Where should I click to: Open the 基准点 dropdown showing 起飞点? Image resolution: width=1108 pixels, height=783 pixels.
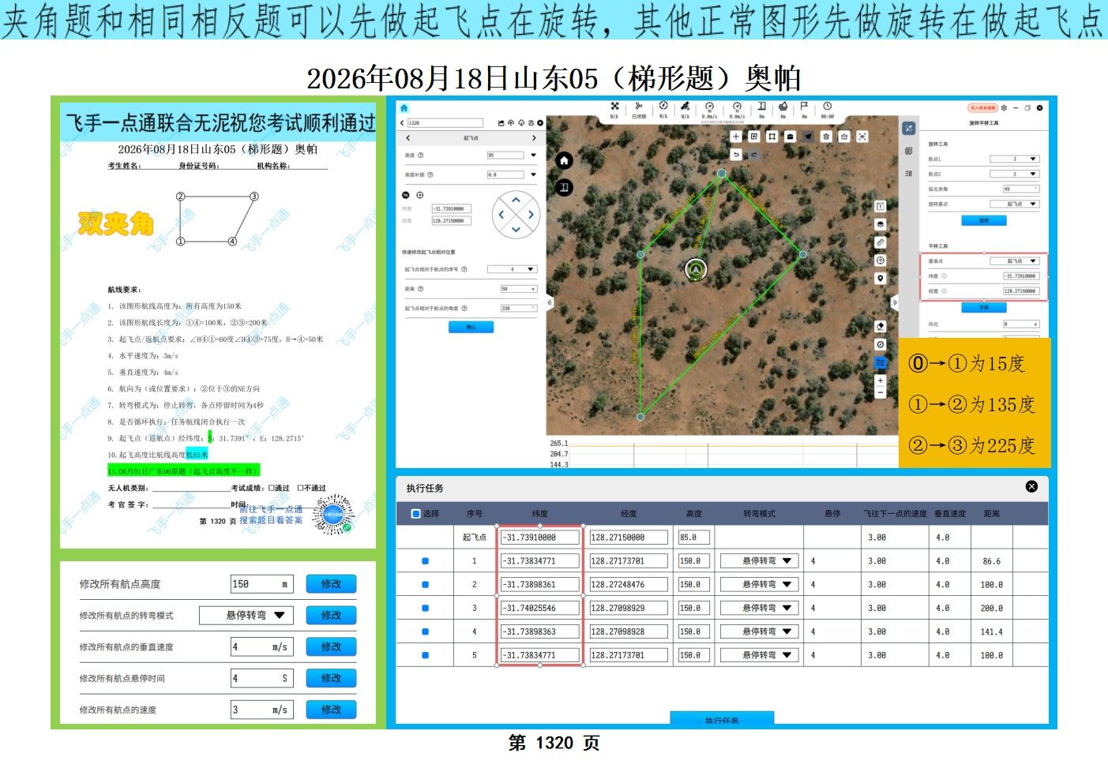tap(1015, 261)
